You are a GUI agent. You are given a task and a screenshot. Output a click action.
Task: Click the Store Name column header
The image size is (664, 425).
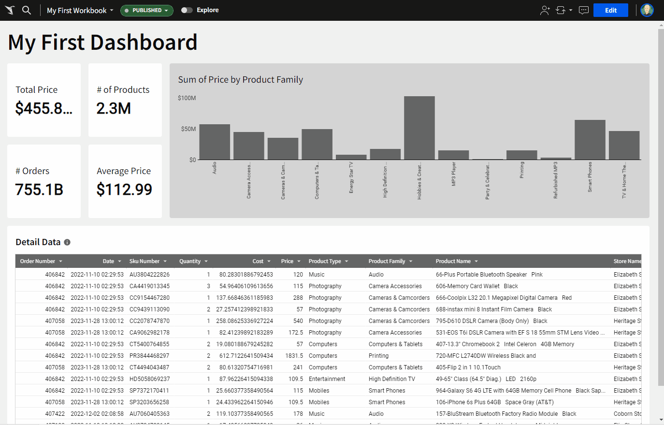627,261
